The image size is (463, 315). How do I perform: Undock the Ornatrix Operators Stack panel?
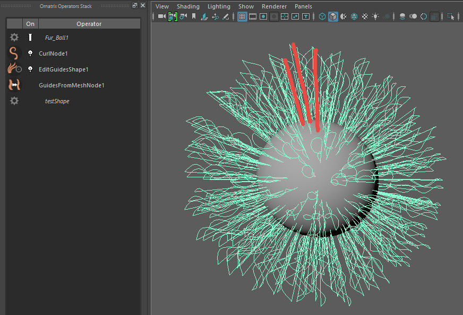134,5
